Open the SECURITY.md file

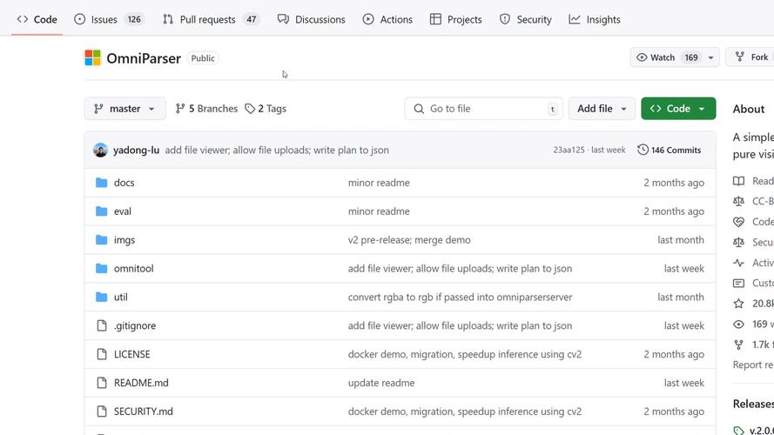pyautogui.click(x=144, y=412)
